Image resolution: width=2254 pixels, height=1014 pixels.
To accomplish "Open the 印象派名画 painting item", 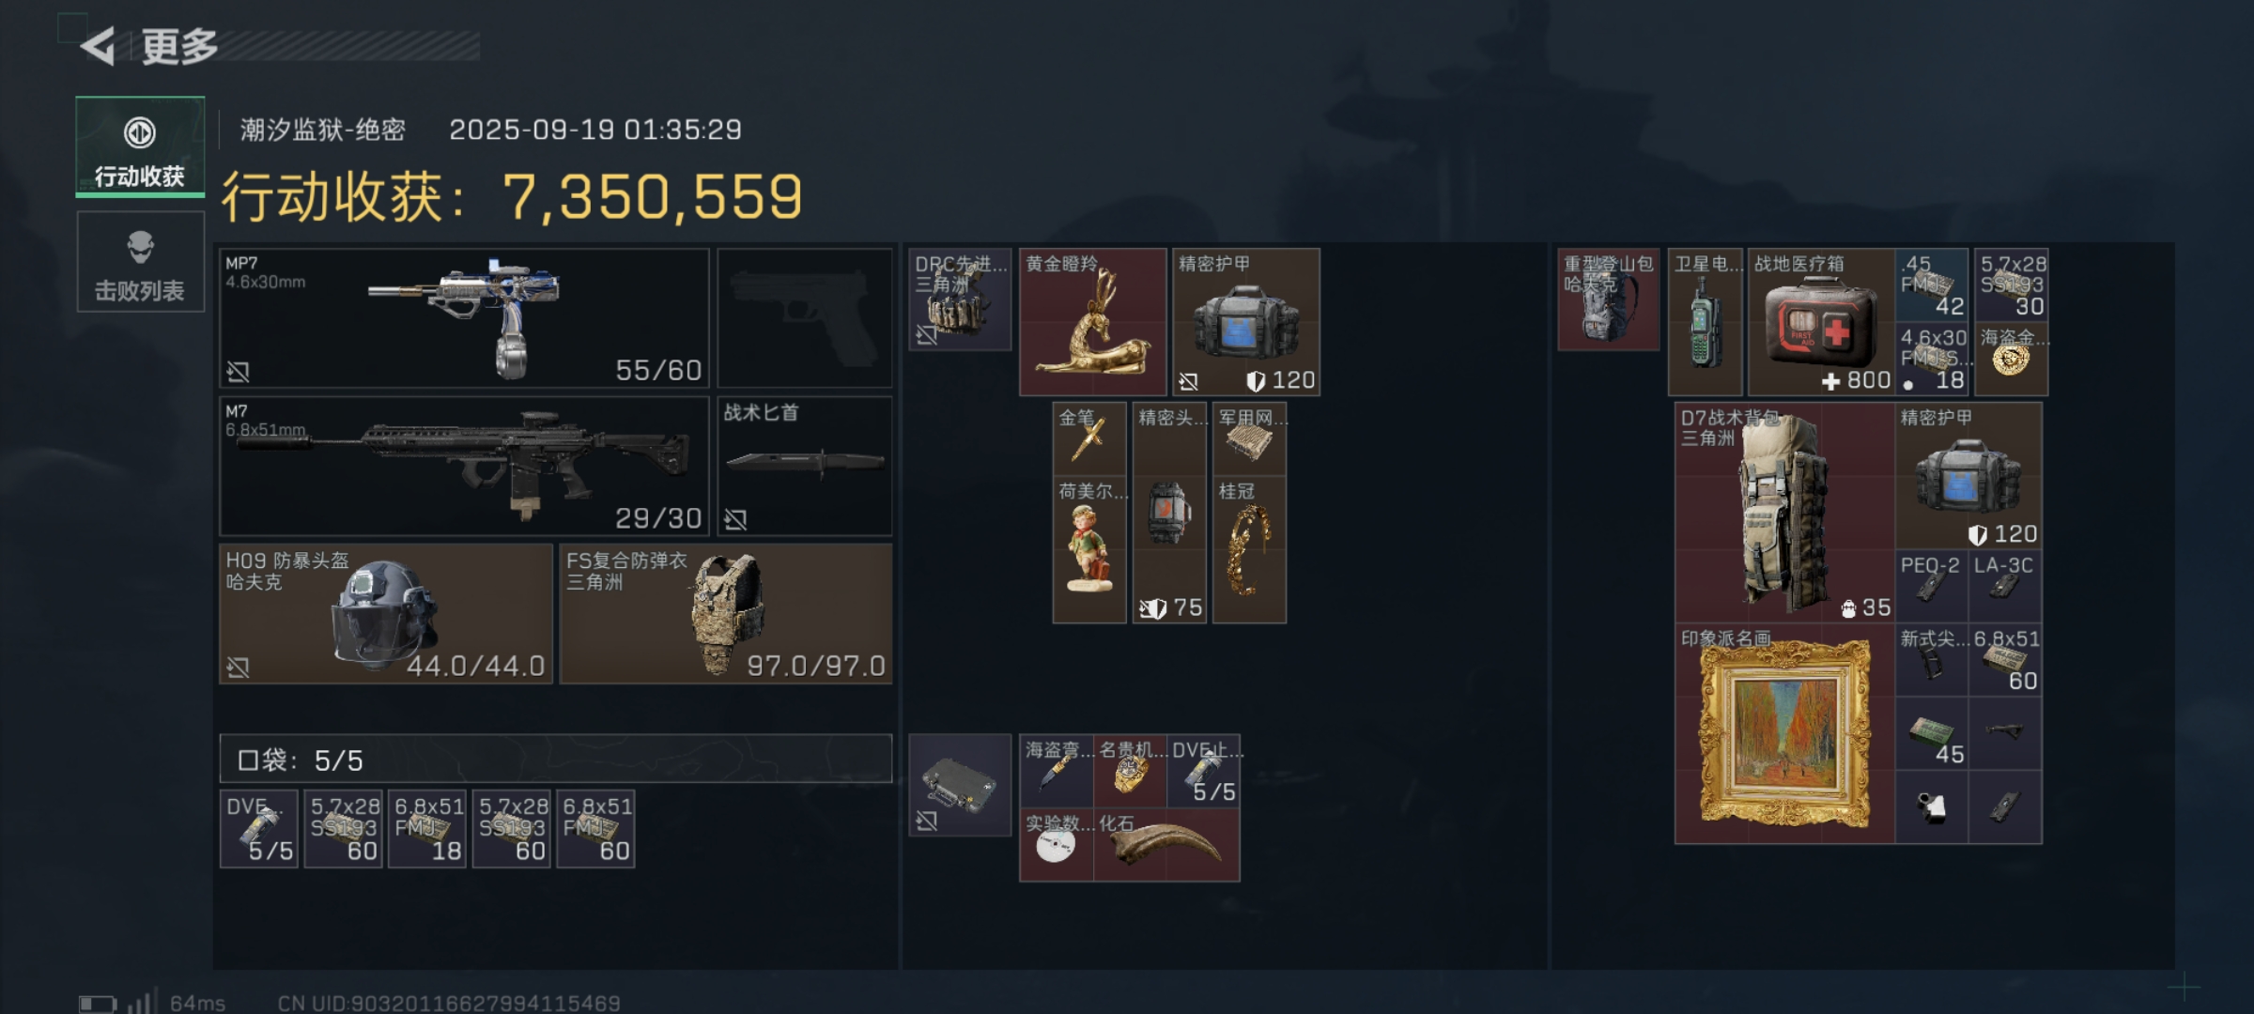I will coord(1784,734).
